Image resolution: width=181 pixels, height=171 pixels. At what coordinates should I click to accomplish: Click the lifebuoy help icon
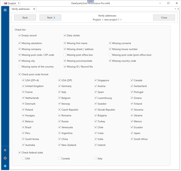coord(5,158)
